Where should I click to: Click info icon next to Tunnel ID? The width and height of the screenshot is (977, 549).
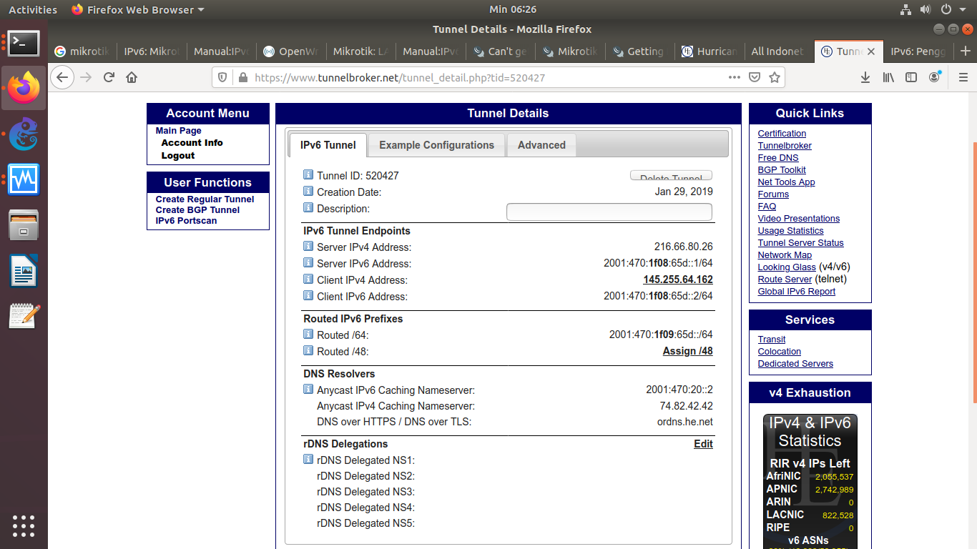(x=308, y=174)
